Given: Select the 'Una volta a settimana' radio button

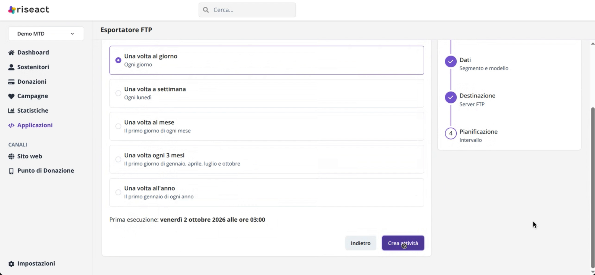Looking at the screenshot, I should click(118, 93).
